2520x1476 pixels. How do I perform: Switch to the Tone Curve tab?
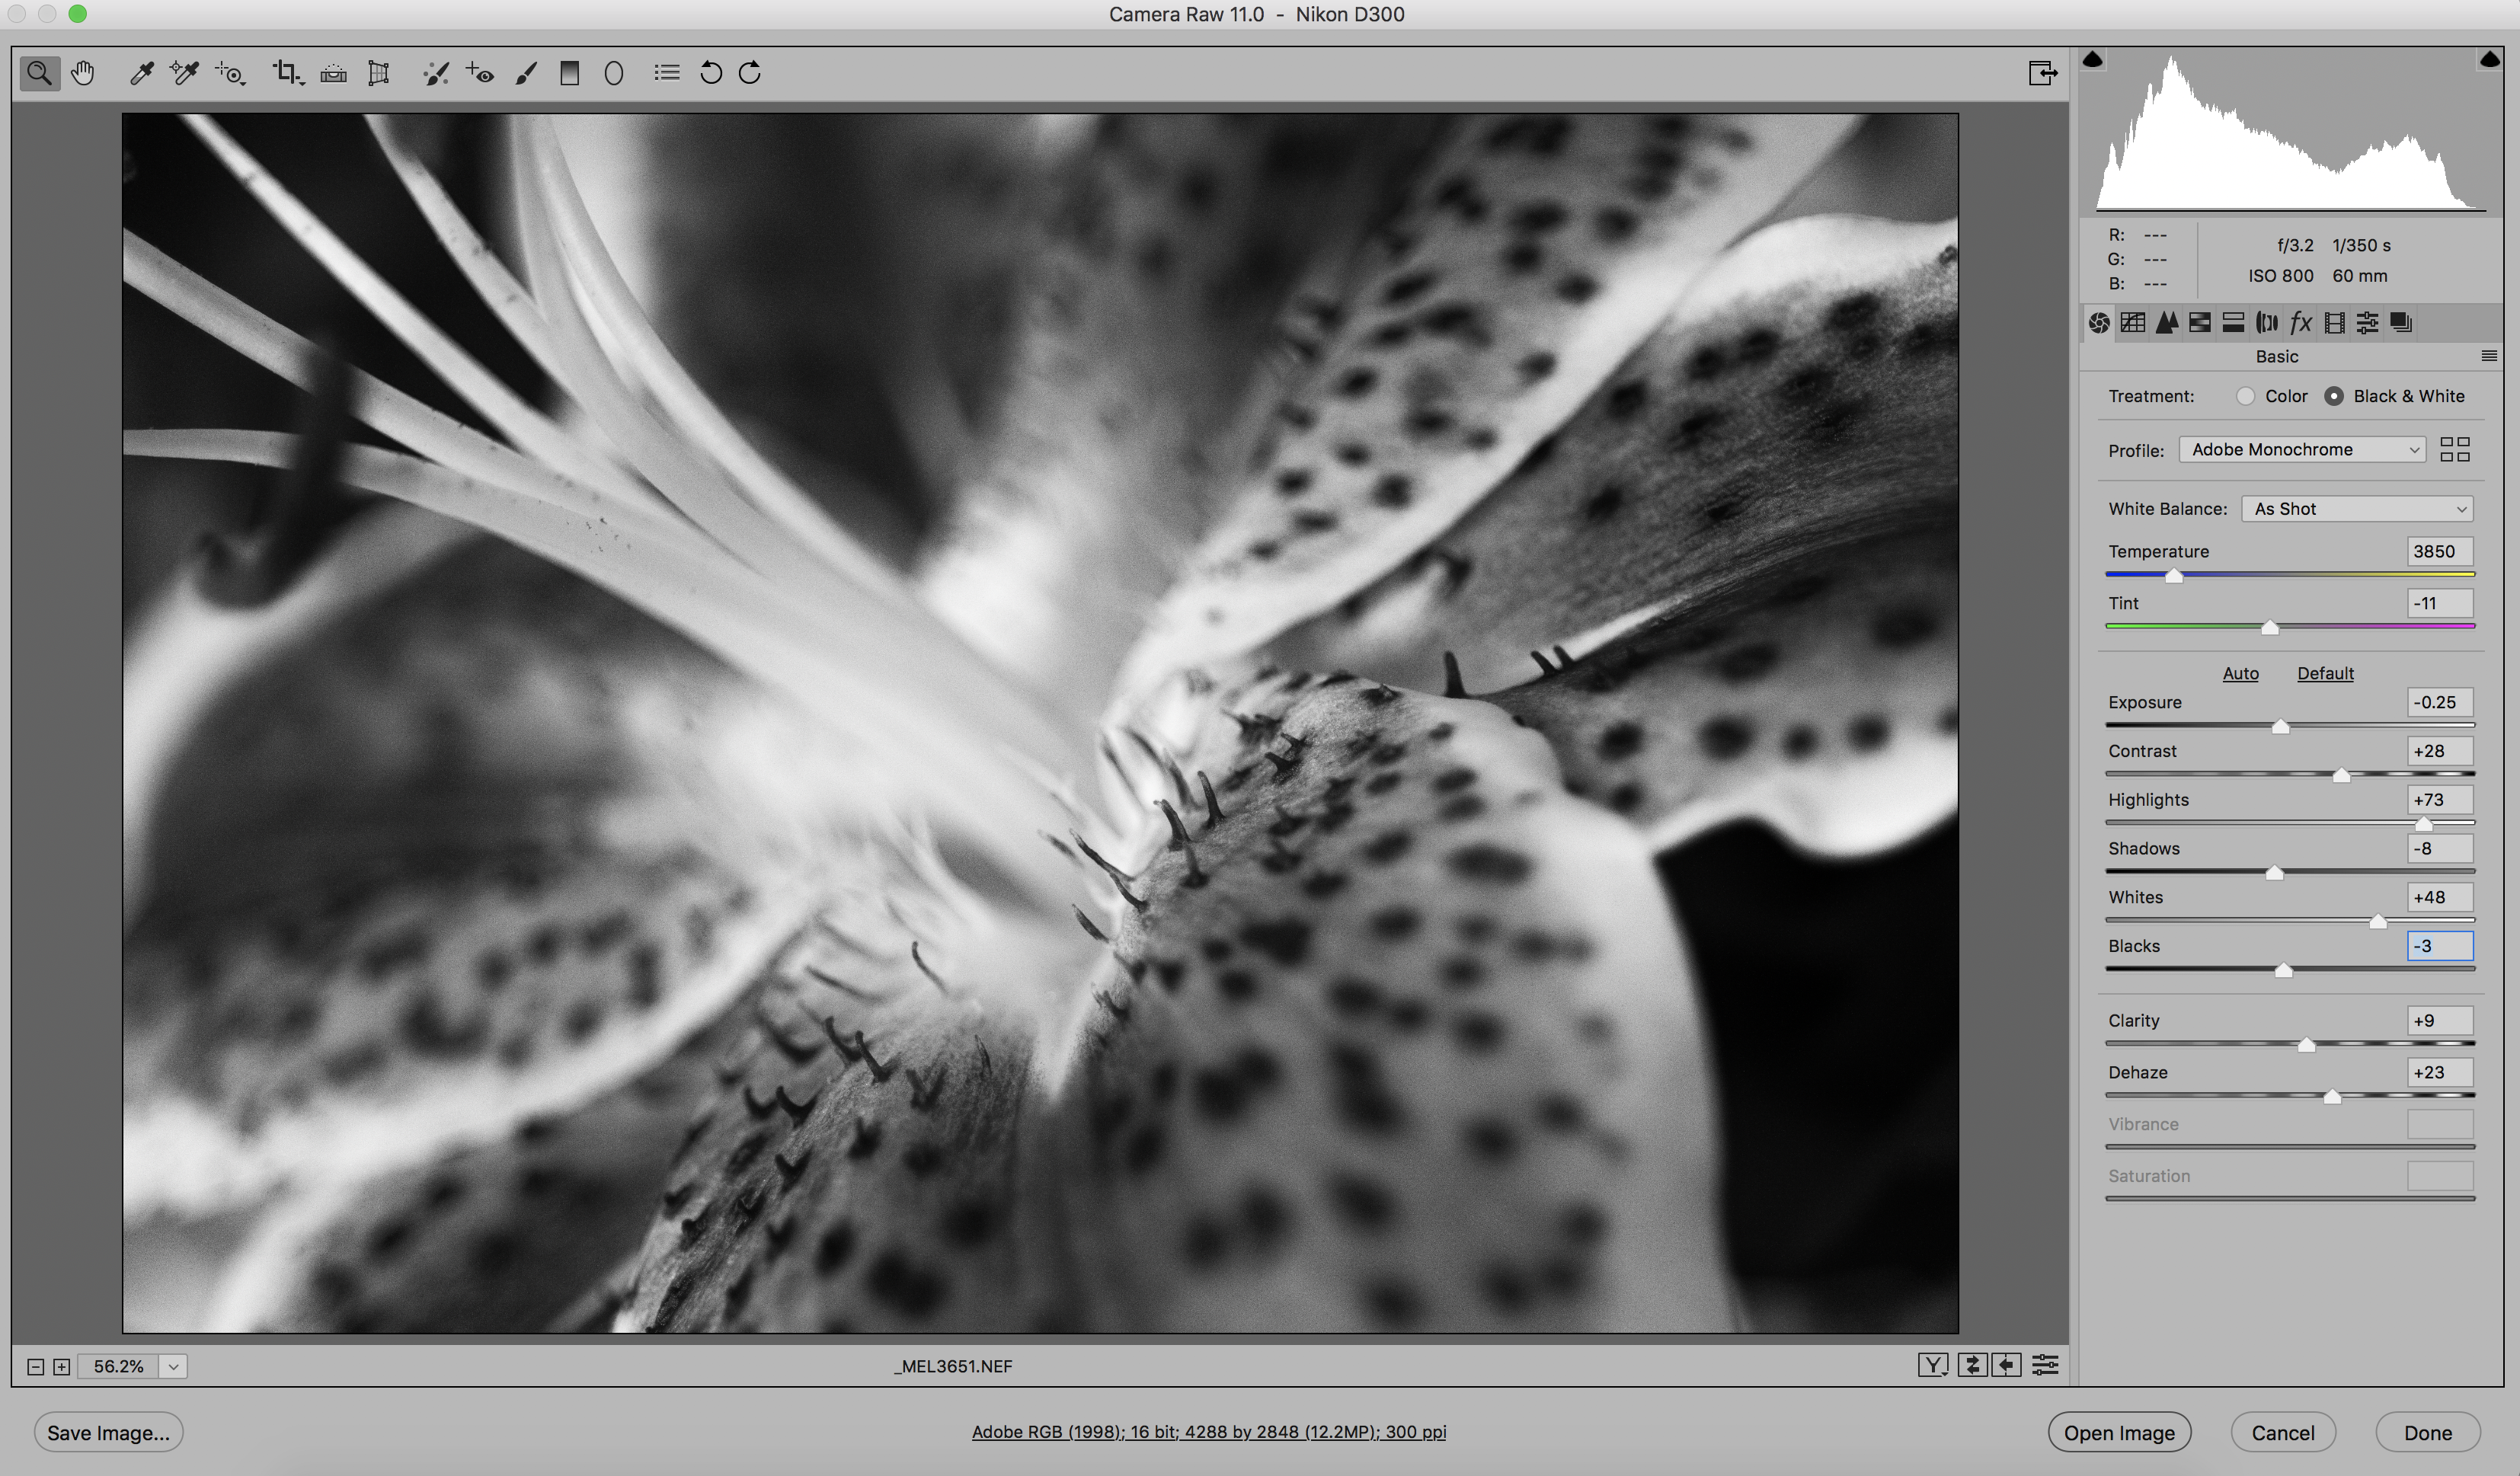pos(2132,323)
